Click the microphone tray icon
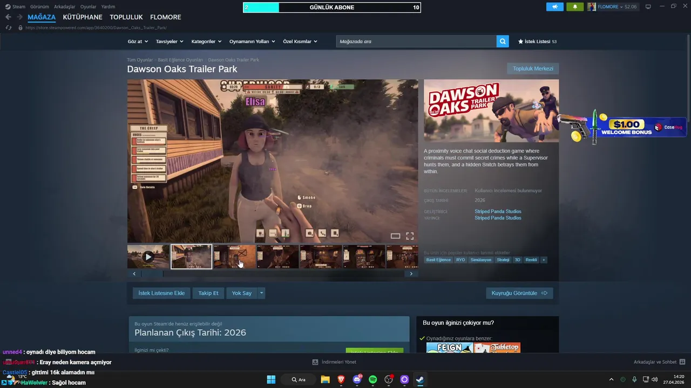The height and width of the screenshot is (388, 691). pyautogui.click(x=634, y=379)
